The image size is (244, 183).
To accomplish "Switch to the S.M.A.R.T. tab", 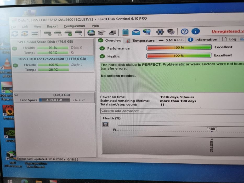I will (x=171, y=40).
